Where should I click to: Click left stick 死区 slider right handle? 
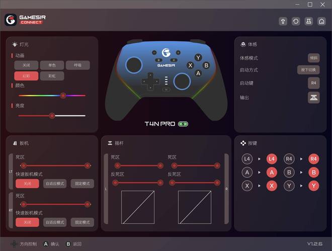[160, 166]
